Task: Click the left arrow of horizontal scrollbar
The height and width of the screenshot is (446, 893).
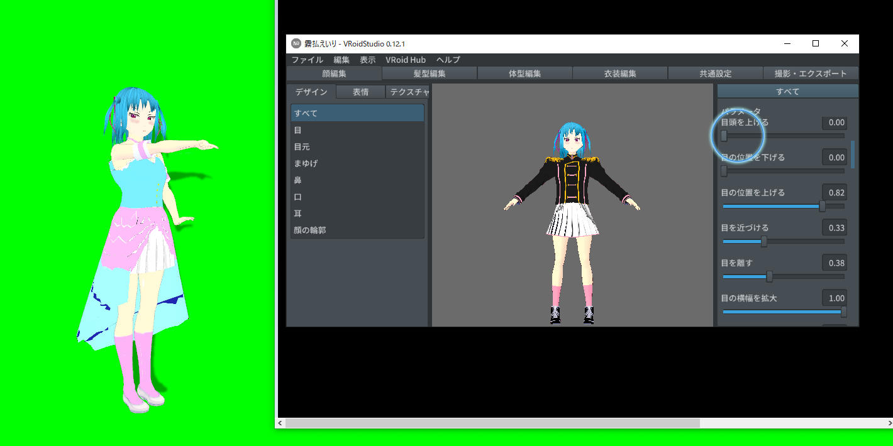Action: tap(280, 423)
